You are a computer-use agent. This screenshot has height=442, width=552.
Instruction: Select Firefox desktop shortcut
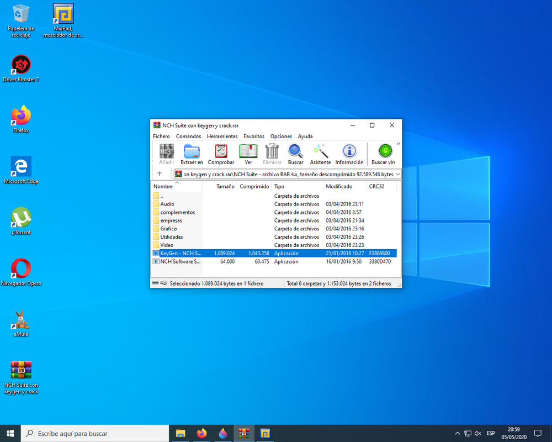tap(21, 119)
